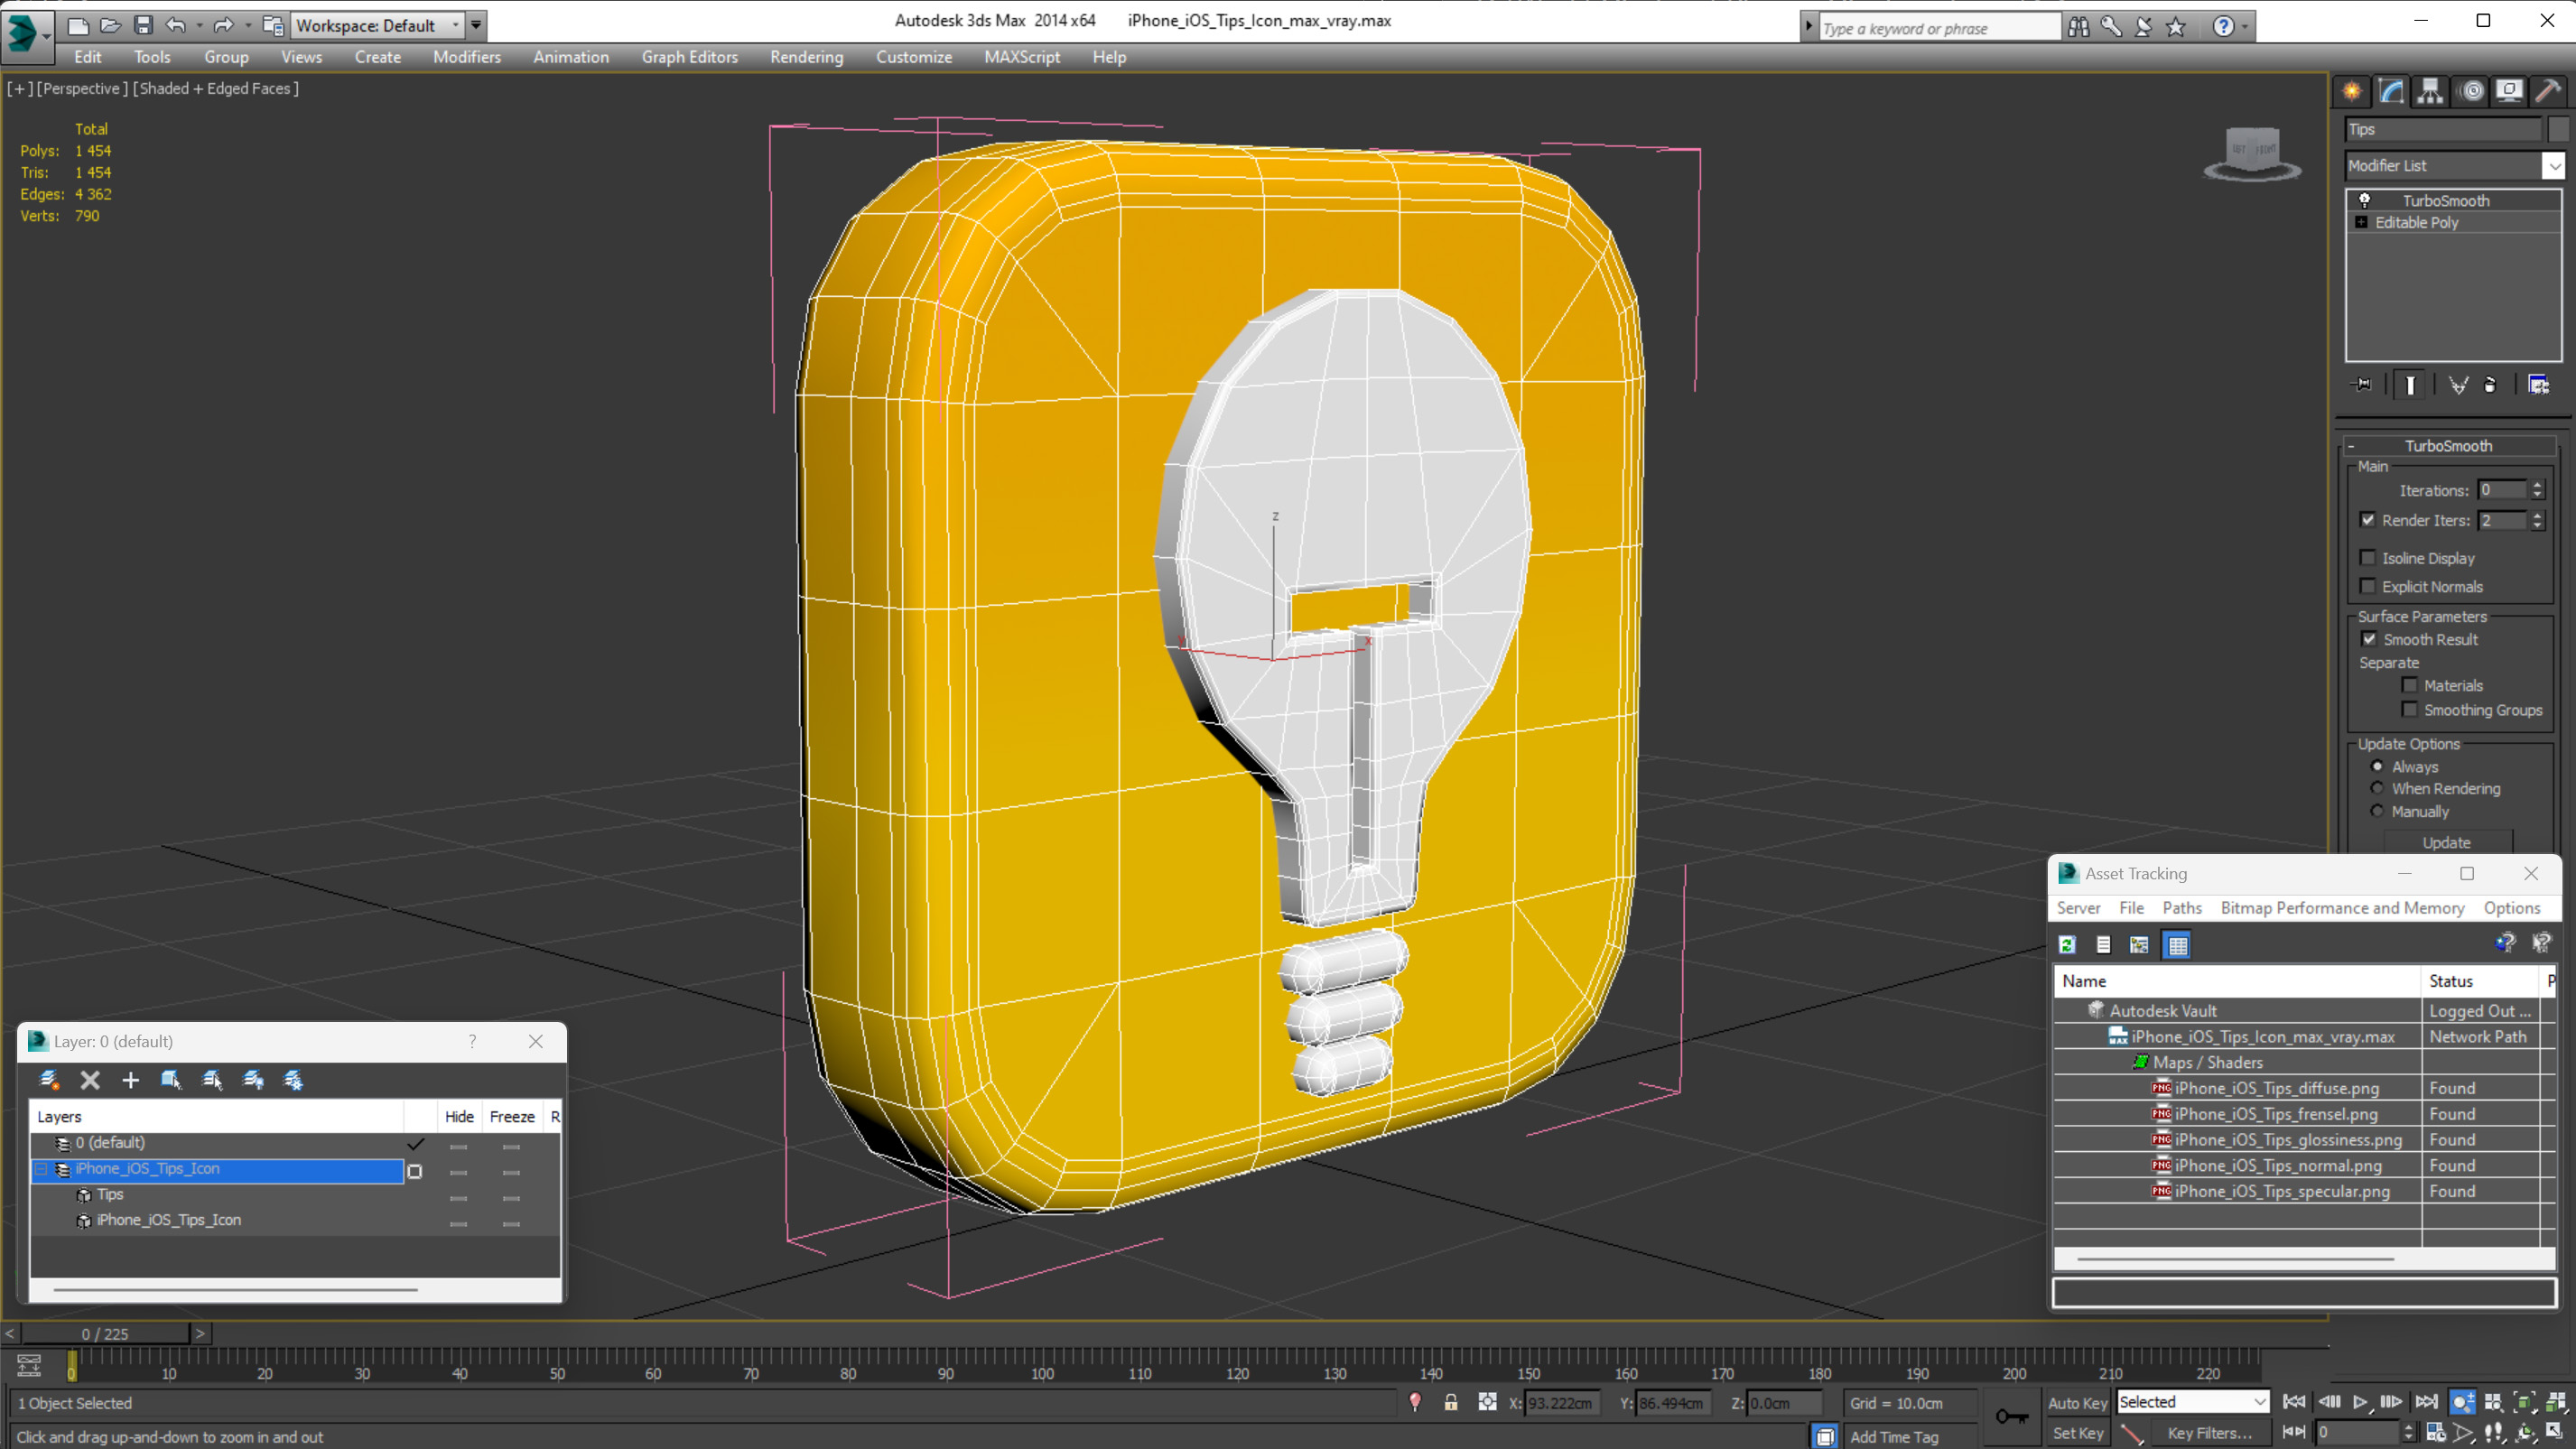Click the Save File icon
Screen dimensions: 2576x1449
[143, 25]
